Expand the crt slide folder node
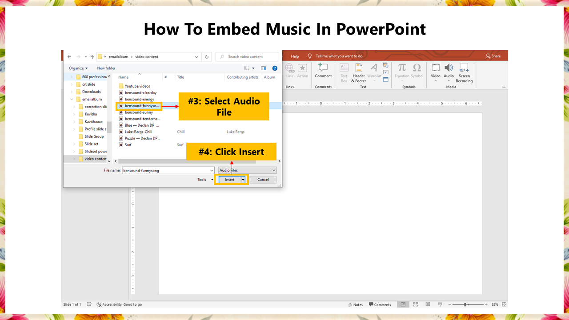Image resolution: width=569 pixels, height=320 pixels. pos(72,84)
